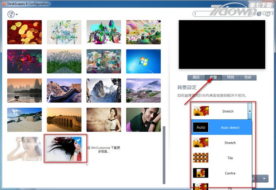The height and width of the screenshot is (190, 276).
Task: Open the Stretch background mode combo box
Action: click(221, 111)
